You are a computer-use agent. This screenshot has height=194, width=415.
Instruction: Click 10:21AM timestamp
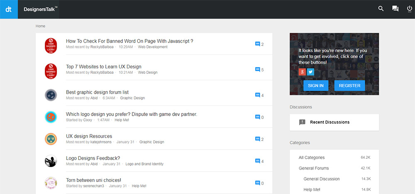(126, 73)
